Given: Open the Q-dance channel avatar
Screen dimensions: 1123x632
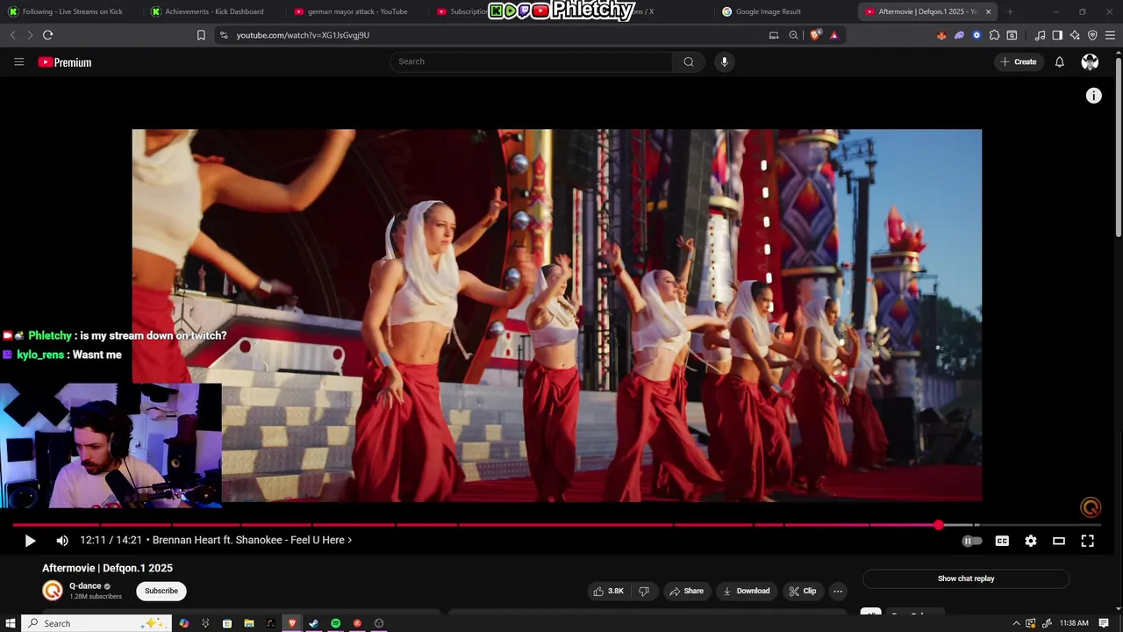Looking at the screenshot, I should click(x=54, y=591).
